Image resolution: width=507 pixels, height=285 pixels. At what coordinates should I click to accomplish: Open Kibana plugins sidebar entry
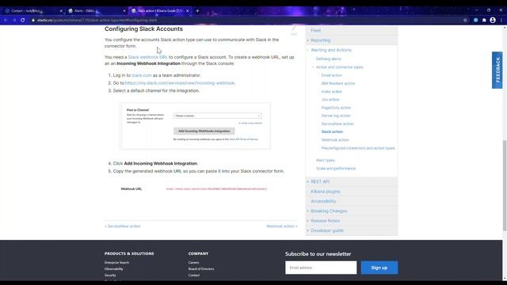click(x=326, y=192)
